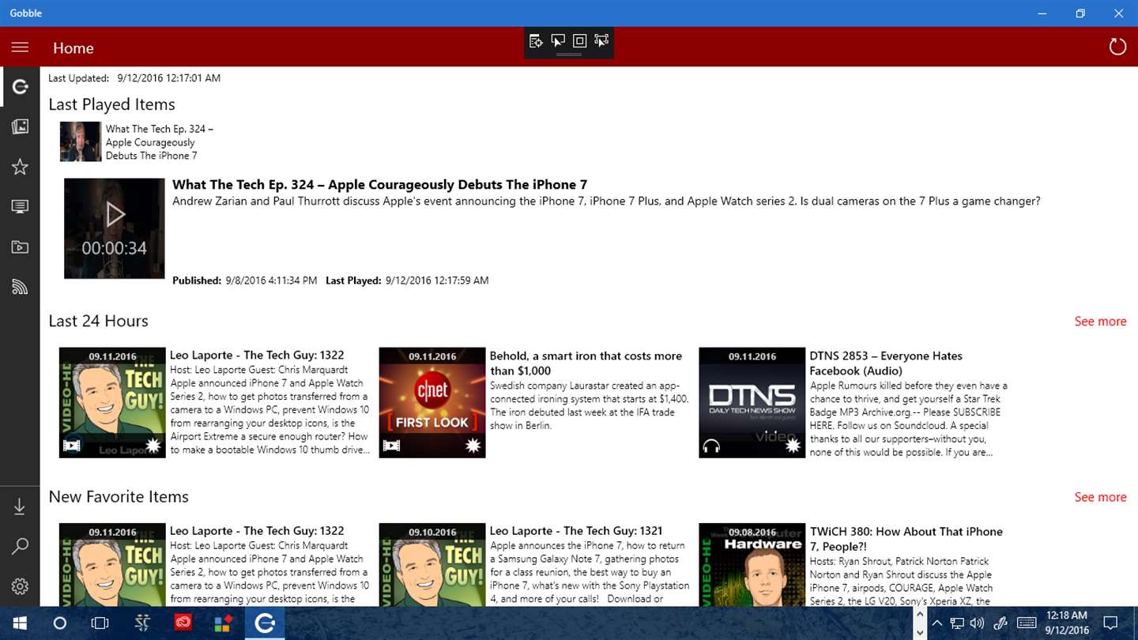Click the small What The Tech thumbnail
This screenshot has width=1138, height=640.
[81, 141]
